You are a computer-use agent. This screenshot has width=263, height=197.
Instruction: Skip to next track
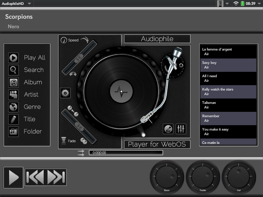point(56,177)
